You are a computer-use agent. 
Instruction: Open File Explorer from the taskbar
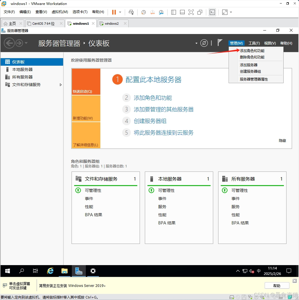(x=65, y=271)
